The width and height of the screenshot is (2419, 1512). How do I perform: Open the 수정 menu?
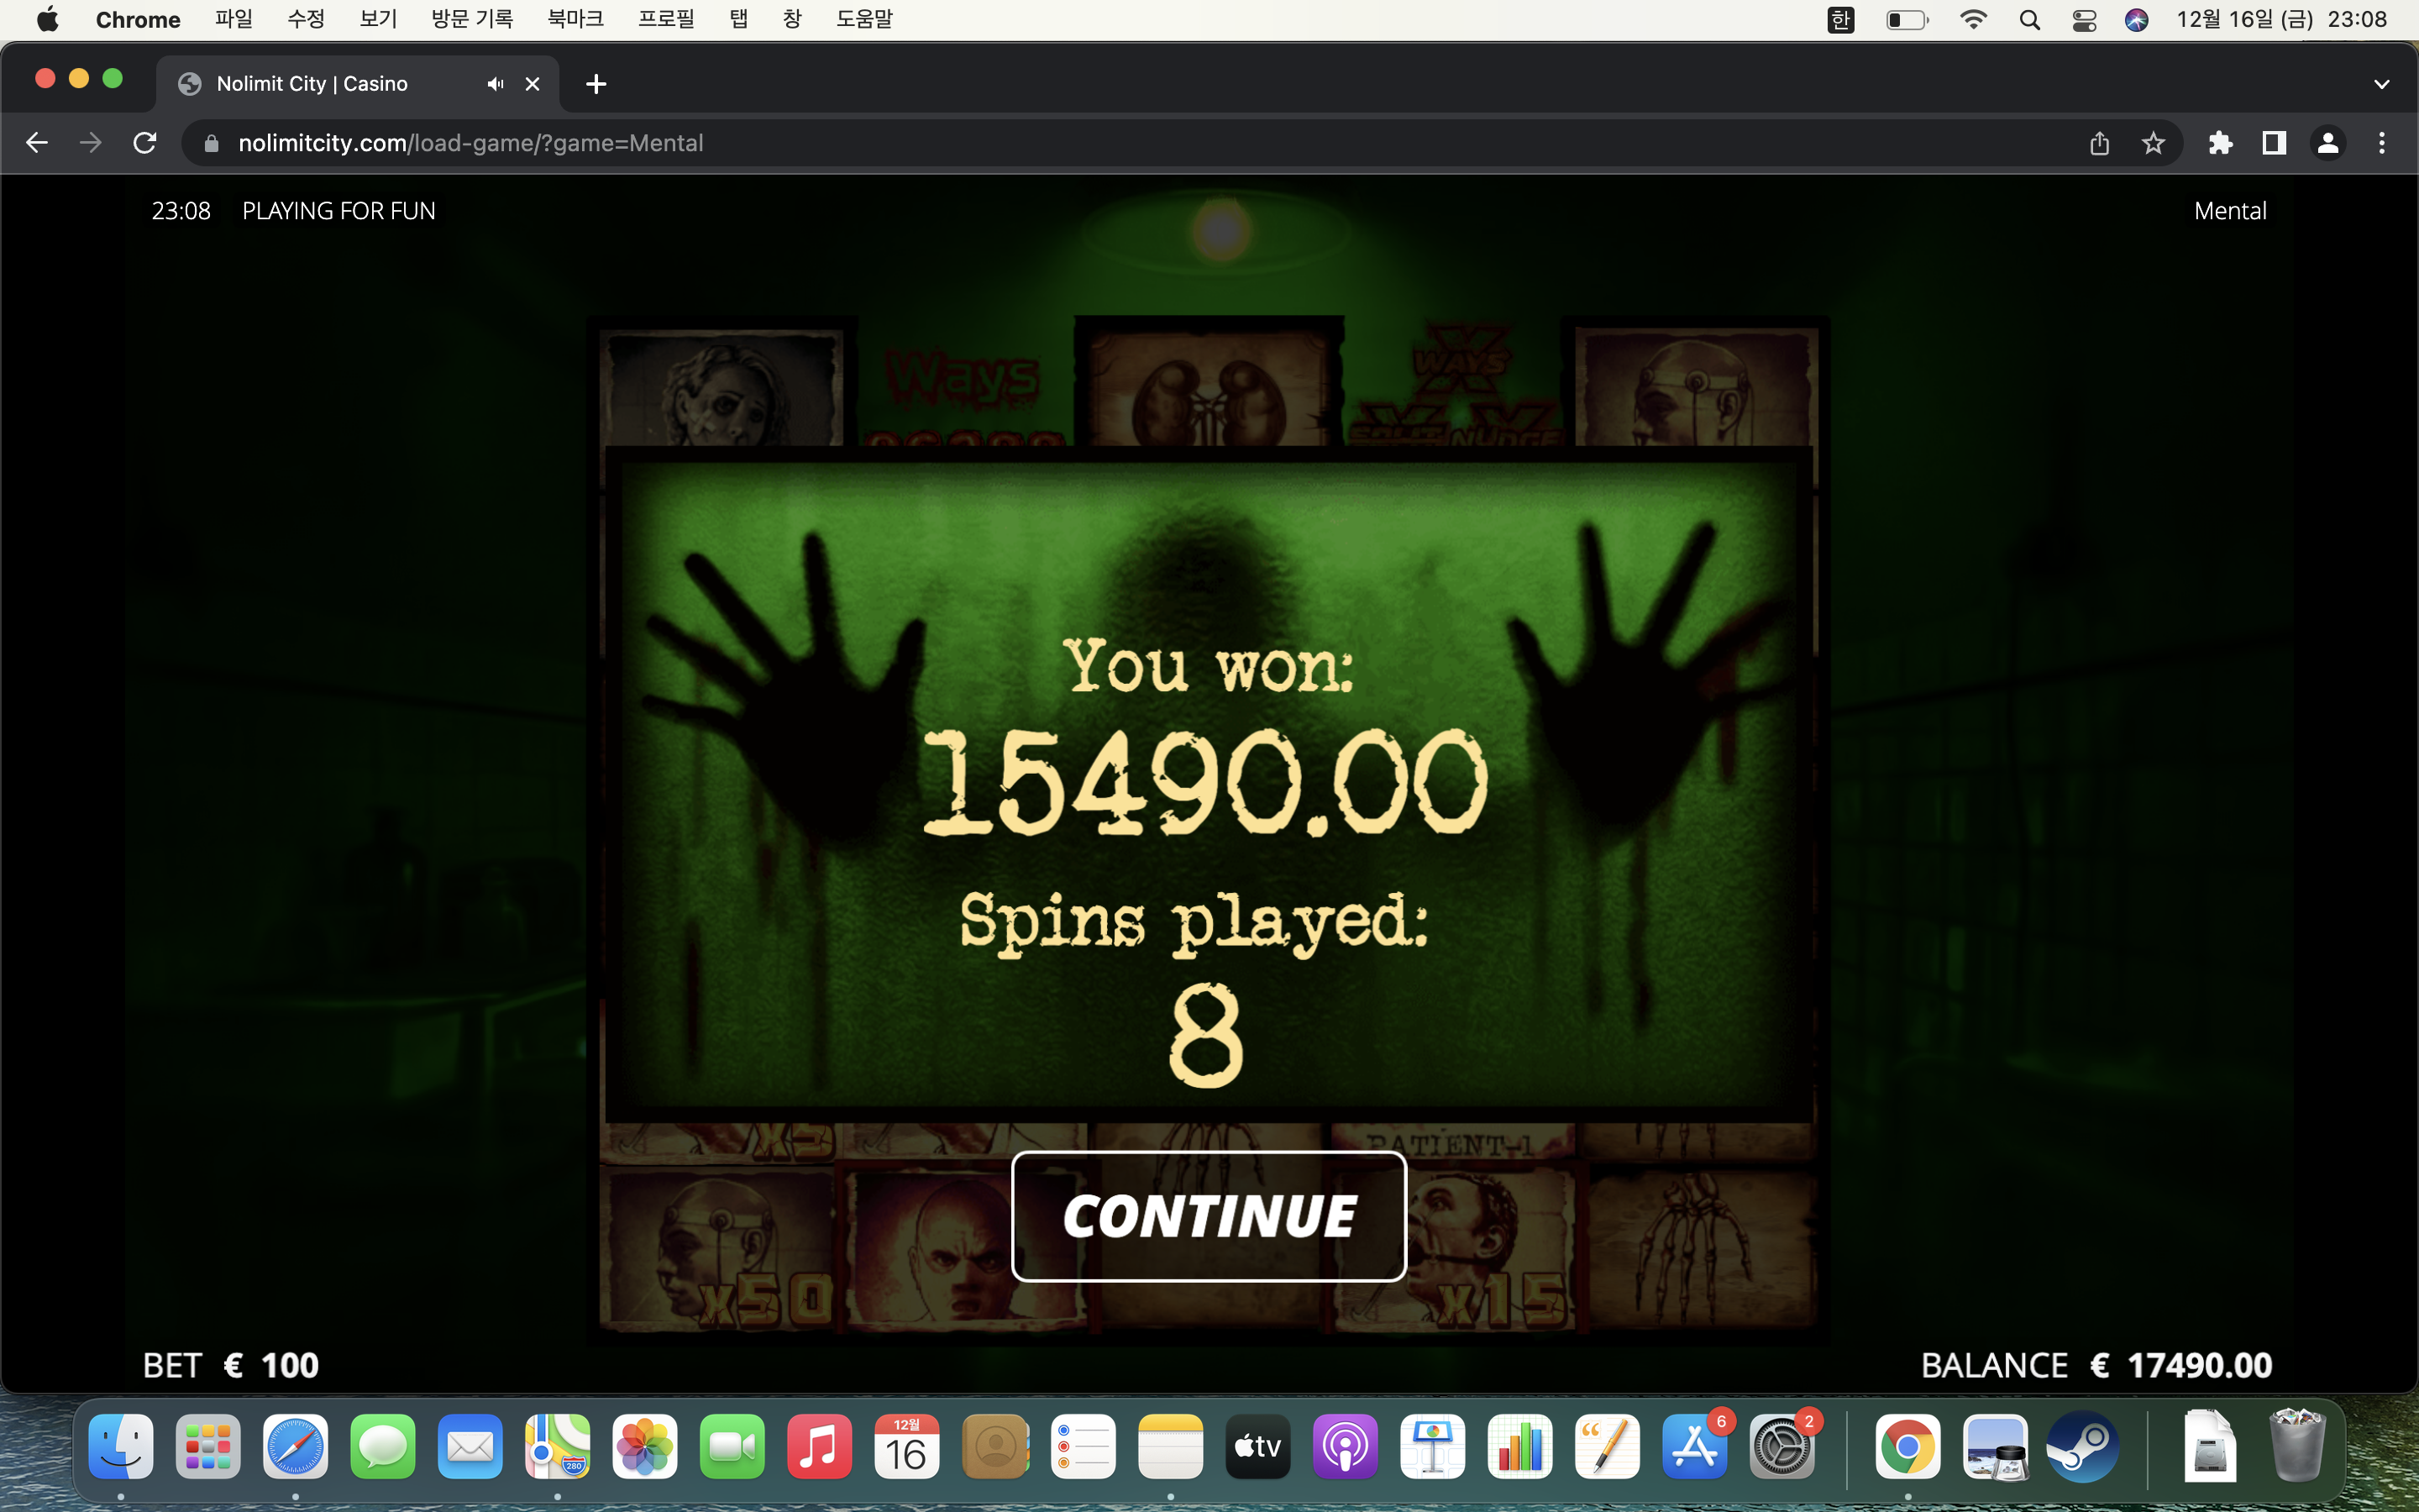pos(306,19)
